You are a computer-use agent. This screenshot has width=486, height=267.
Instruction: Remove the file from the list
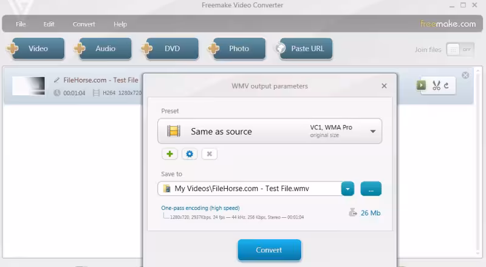(x=465, y=75)
